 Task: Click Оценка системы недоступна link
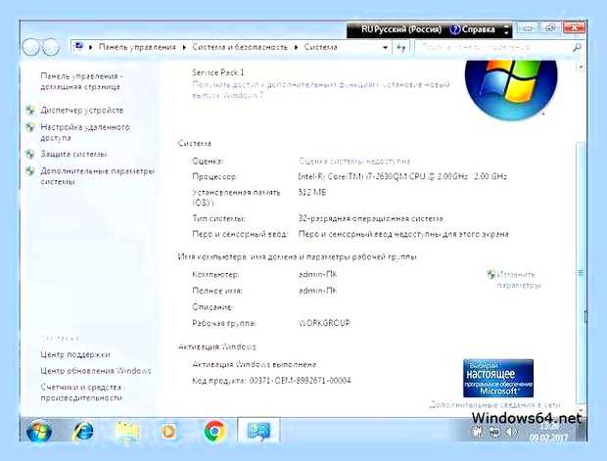353,161
